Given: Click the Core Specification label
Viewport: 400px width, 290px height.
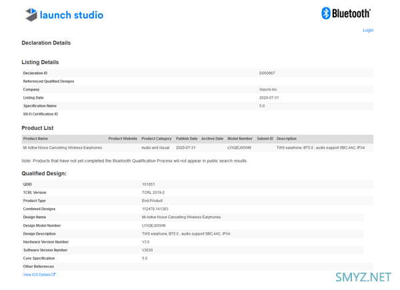Looking at the screenshot, I should click(x=39, y=258).
